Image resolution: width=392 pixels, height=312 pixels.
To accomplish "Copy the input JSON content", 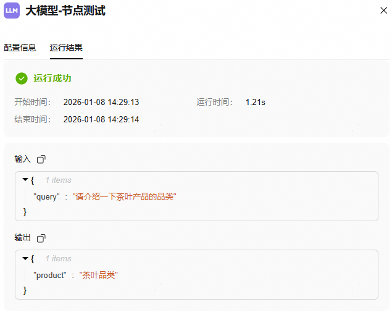I will coord(41,159).
